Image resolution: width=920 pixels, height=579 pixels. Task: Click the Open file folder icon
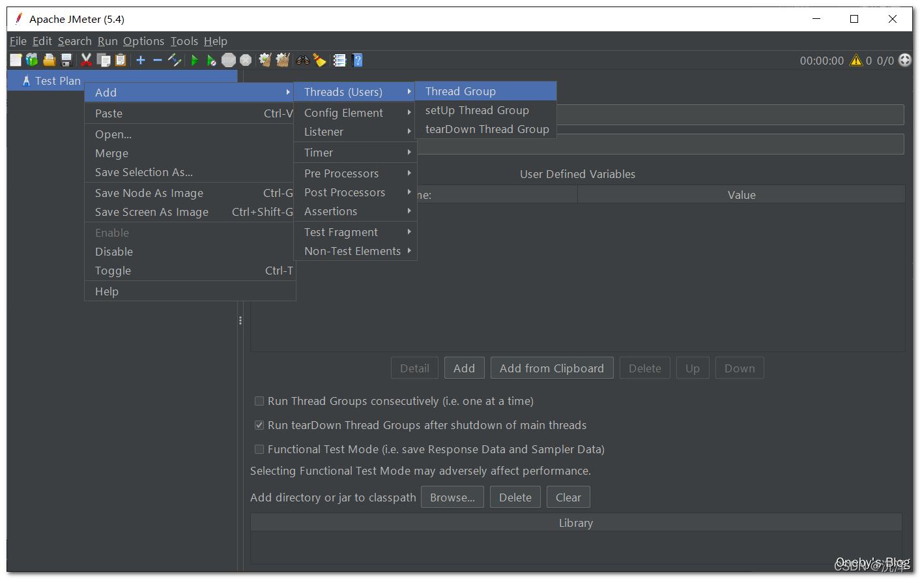49,60
